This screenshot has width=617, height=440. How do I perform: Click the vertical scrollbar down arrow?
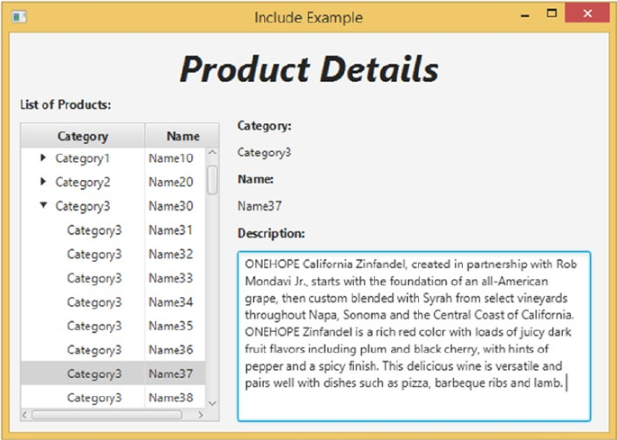pyautogui.click(x=213, y=403)
